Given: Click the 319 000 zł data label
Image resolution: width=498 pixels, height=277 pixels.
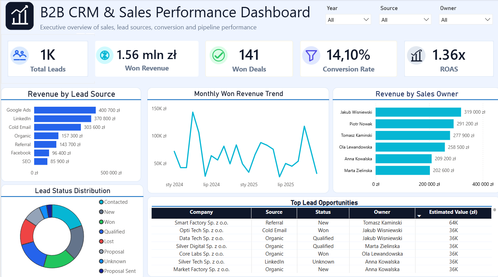Looking at the screenshot, I should (474, 112).
